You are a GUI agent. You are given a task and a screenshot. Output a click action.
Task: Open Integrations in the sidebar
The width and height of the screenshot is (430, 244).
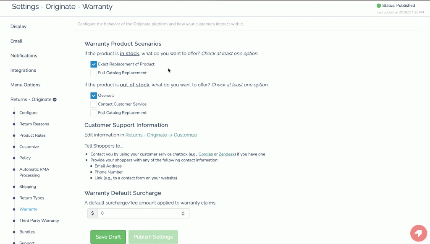point(23,70)
